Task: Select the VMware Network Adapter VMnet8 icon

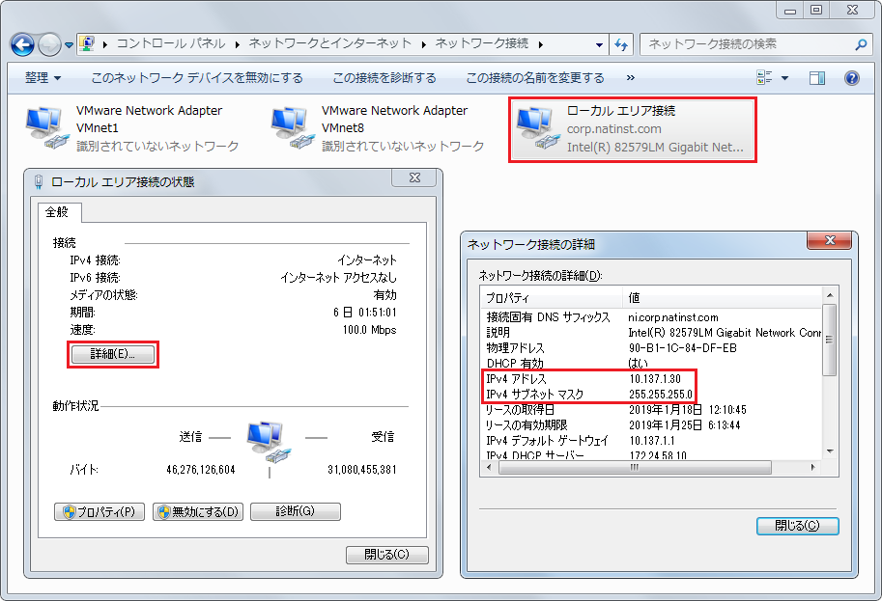Action: (294, 130)
